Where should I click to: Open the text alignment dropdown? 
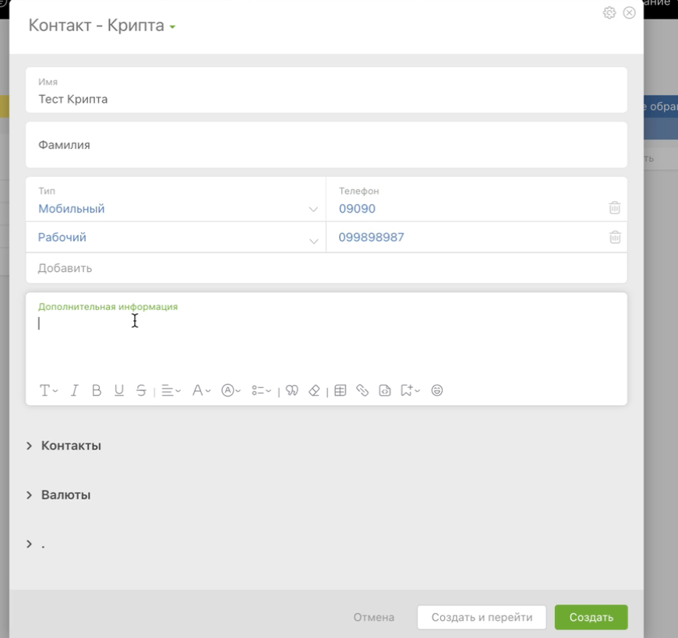click(171, 391)
